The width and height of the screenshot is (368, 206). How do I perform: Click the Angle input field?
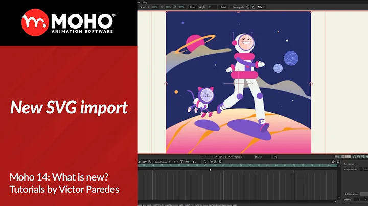[212, 7]
